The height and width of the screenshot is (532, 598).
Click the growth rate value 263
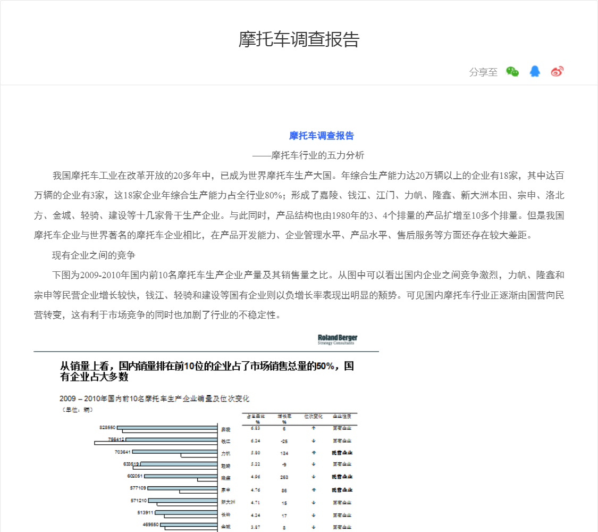pos(284,477)
